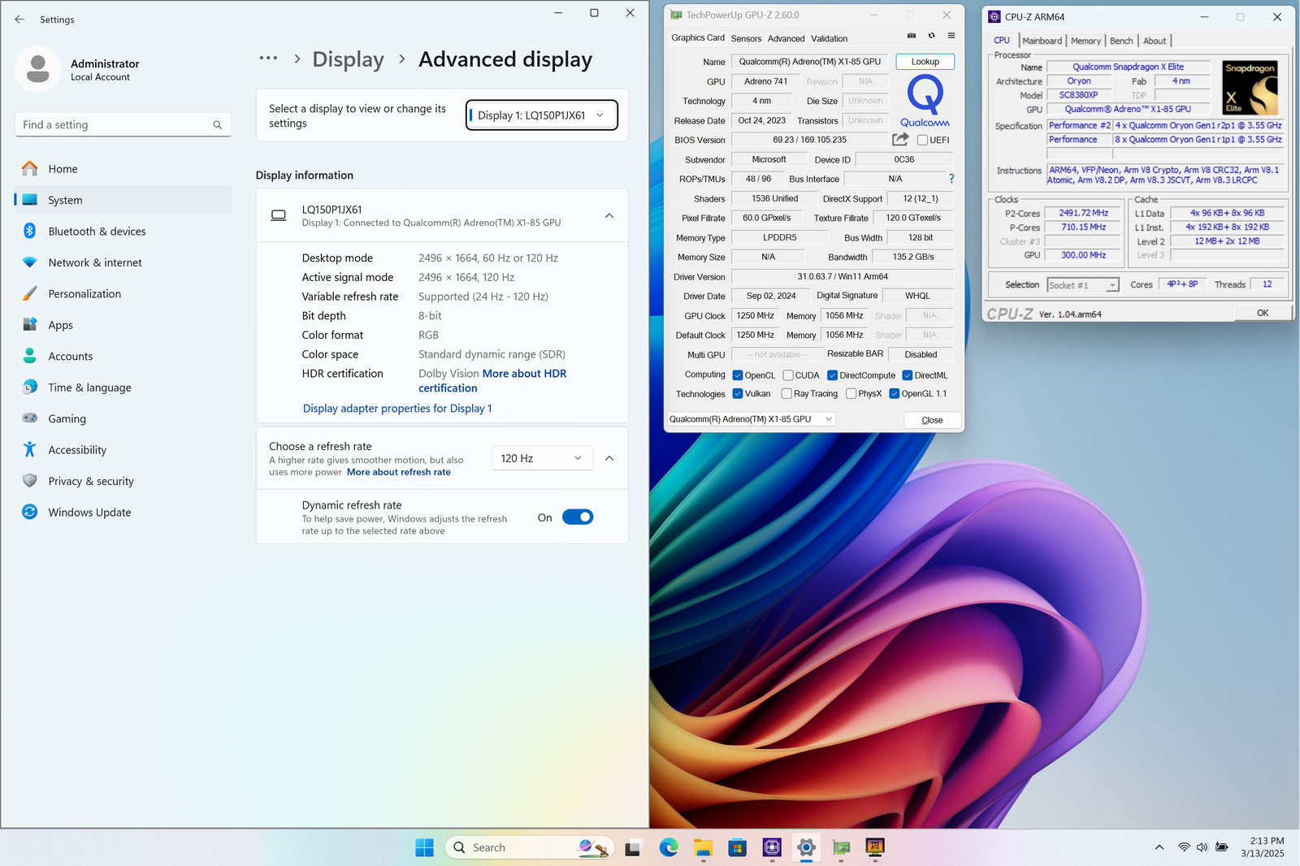Open Microsoft Store from the taskbar
The width and height of the screenshot is (1300, 866).
[x=737, y=847]
